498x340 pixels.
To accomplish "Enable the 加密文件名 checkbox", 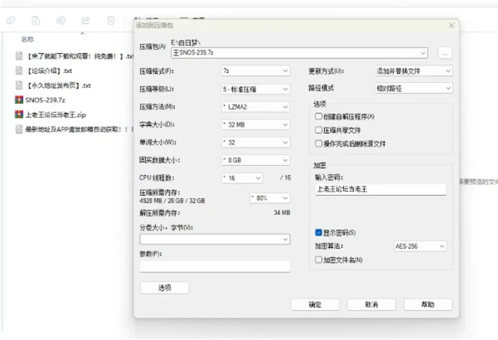I will (319, 260).
